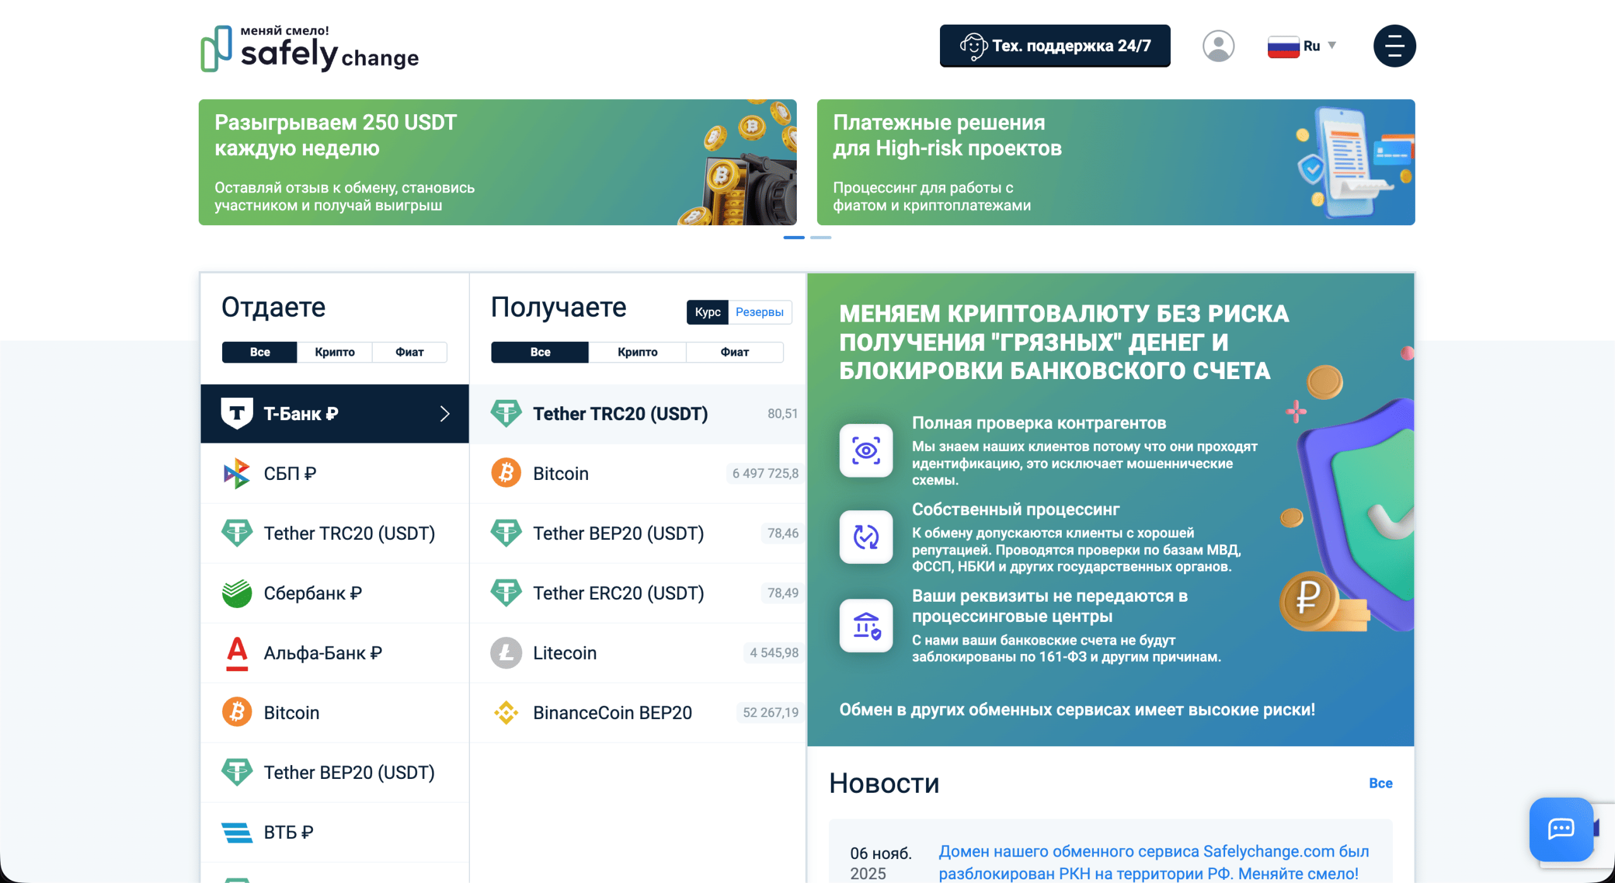Click the Альфа-Банк red A icon
The width and height of the screenshot is (1615, 883).
pyautogui.click(x=237, y=653)
